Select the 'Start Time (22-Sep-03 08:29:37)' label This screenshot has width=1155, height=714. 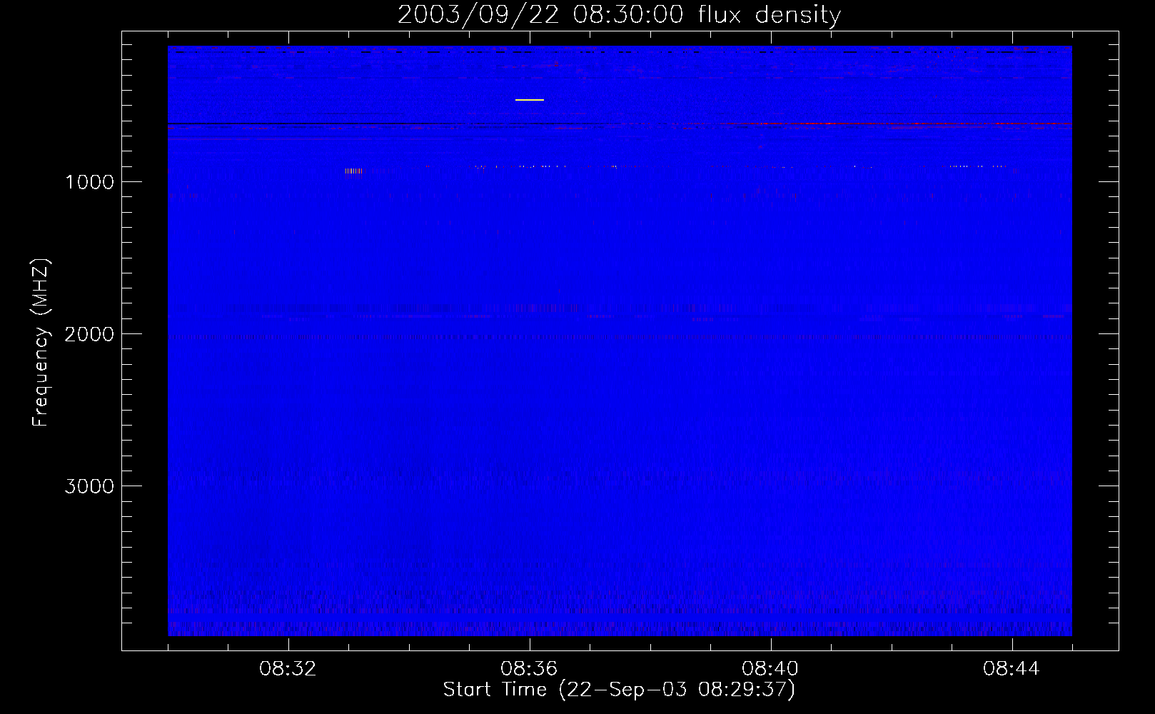[619, 690]
